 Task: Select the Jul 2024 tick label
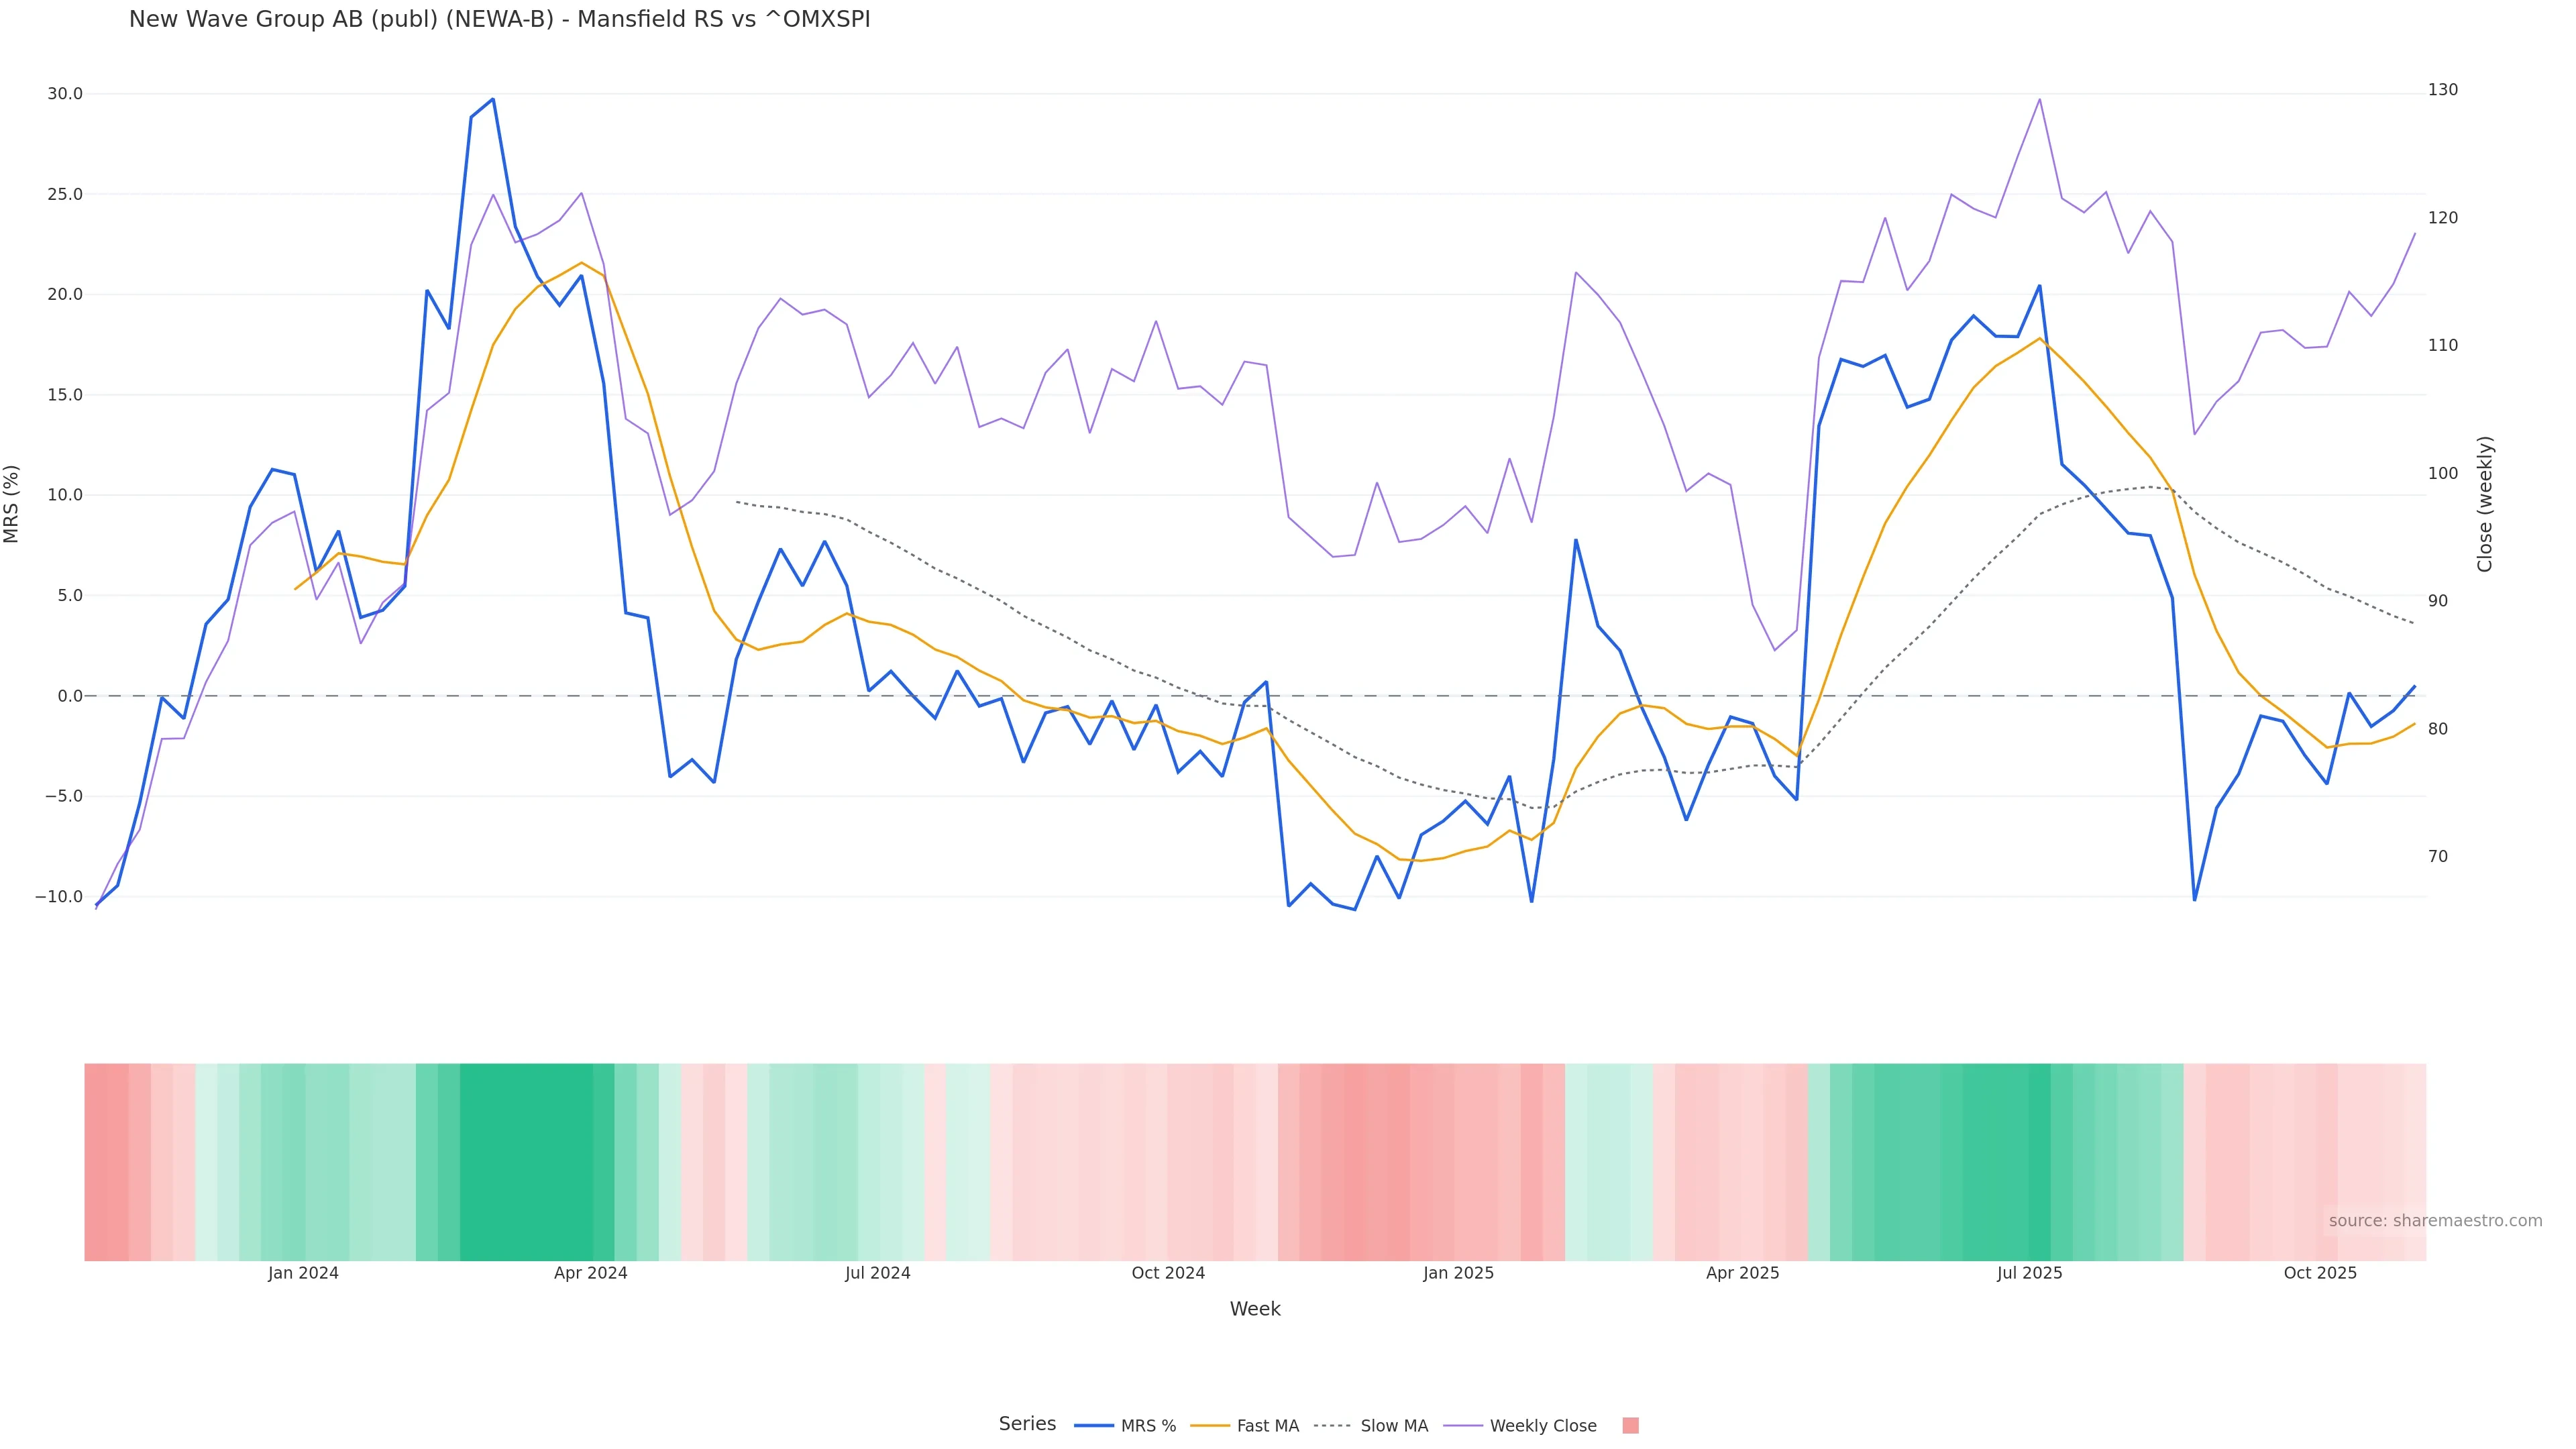[877, 1273]
